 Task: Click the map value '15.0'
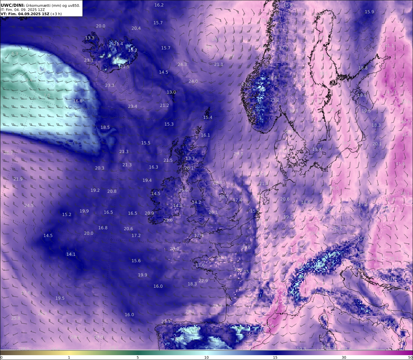[362, 239]
